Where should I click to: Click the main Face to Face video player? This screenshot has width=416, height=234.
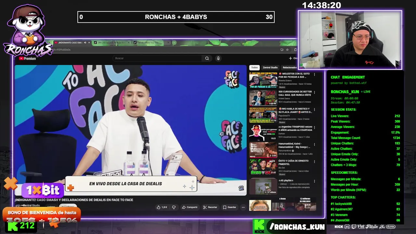tap(130, 130)
